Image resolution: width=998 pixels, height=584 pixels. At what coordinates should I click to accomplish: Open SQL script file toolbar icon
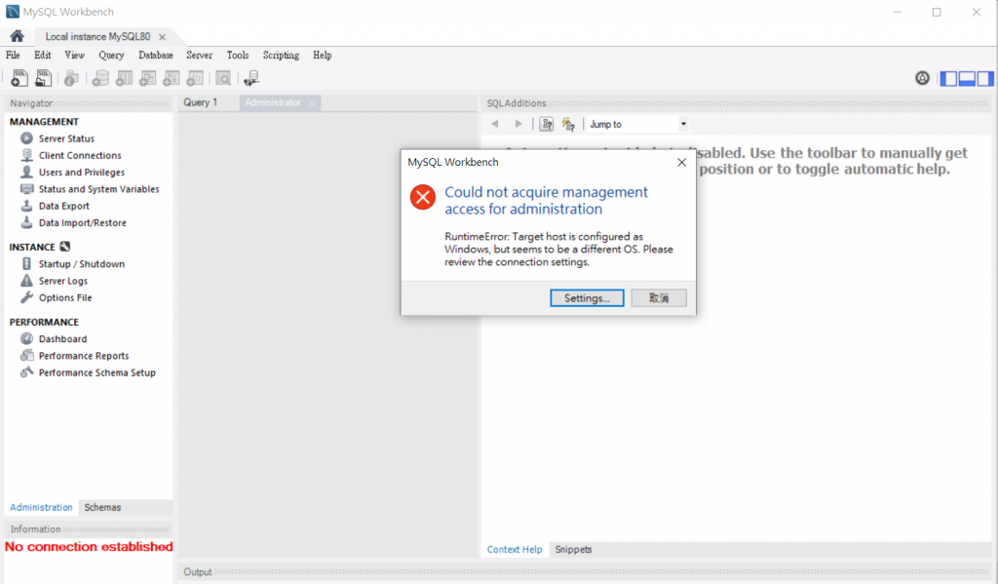43,78
